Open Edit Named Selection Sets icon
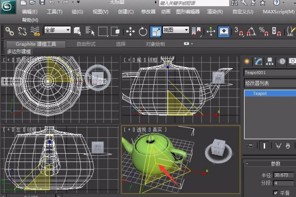Viewport: 296px width, 197px height. coord(291,32)
